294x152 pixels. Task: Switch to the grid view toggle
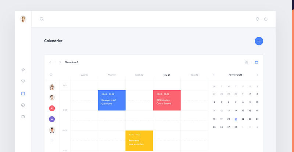point(247,62)
